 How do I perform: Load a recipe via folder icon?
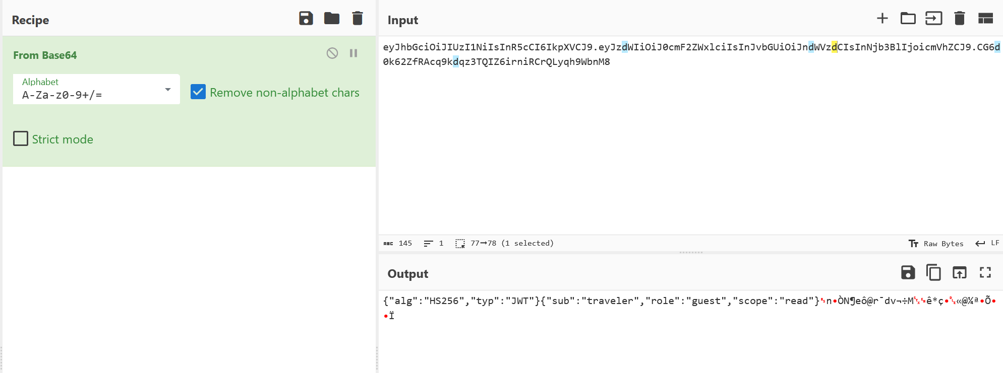pos(332,19)
